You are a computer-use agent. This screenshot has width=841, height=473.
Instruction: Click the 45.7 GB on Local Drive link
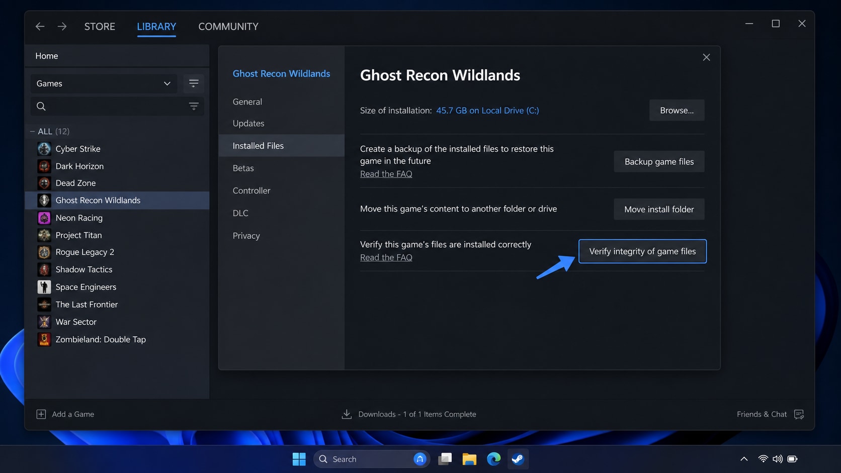pyautogui.click(x=487, y=111)
